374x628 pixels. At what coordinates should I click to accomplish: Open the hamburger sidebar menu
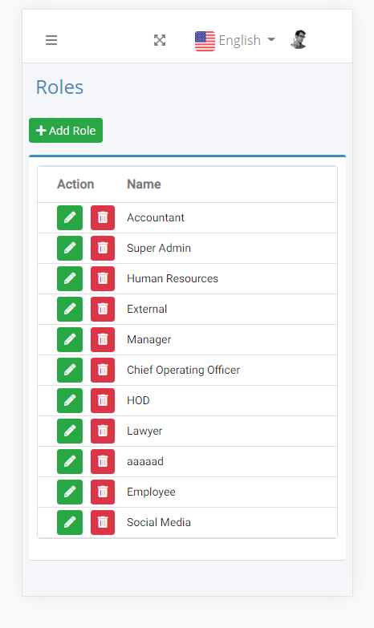[x=51, y=40]
